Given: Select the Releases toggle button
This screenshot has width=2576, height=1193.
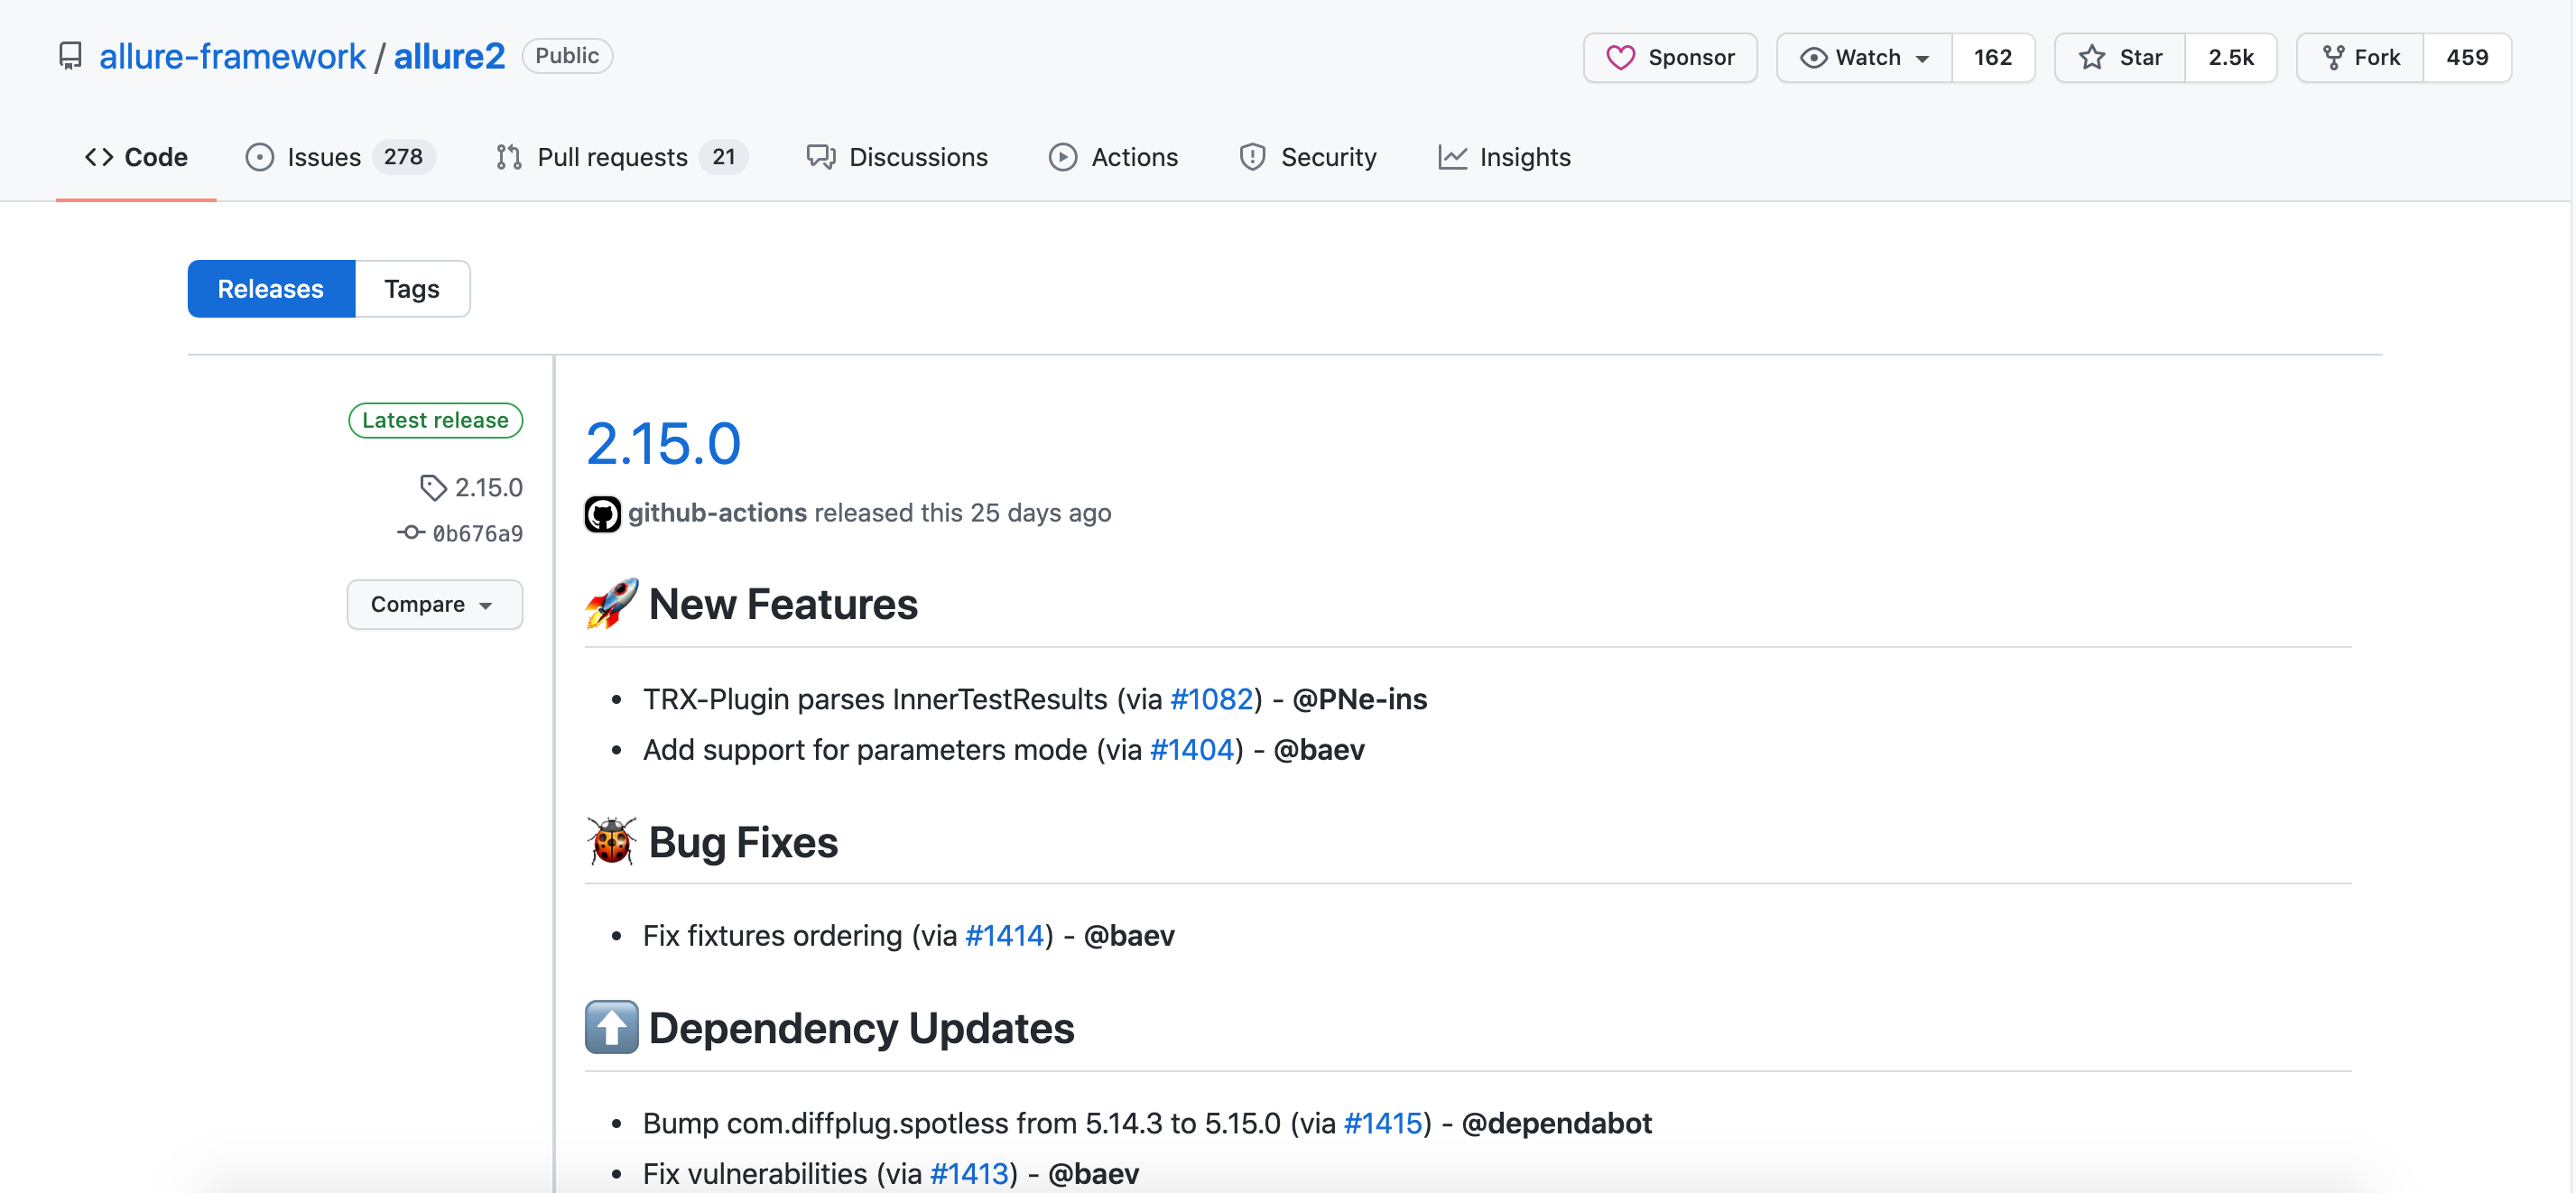Looking at the screenshot, I should pyautogui.click(x=271, y=289).
